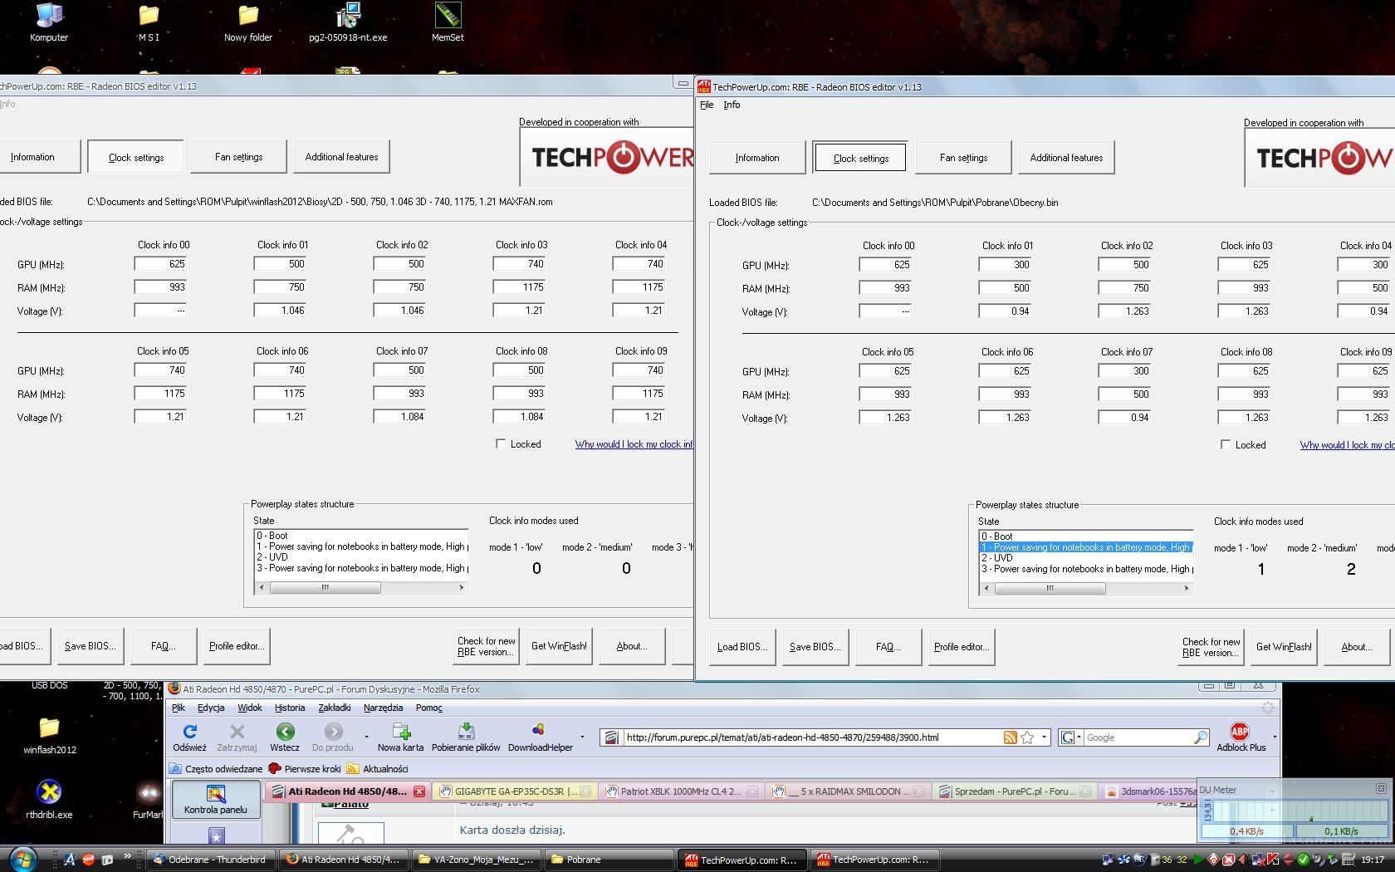Close the Ati Radeon Hd 4850 Firefox tab

pos(419,791)
